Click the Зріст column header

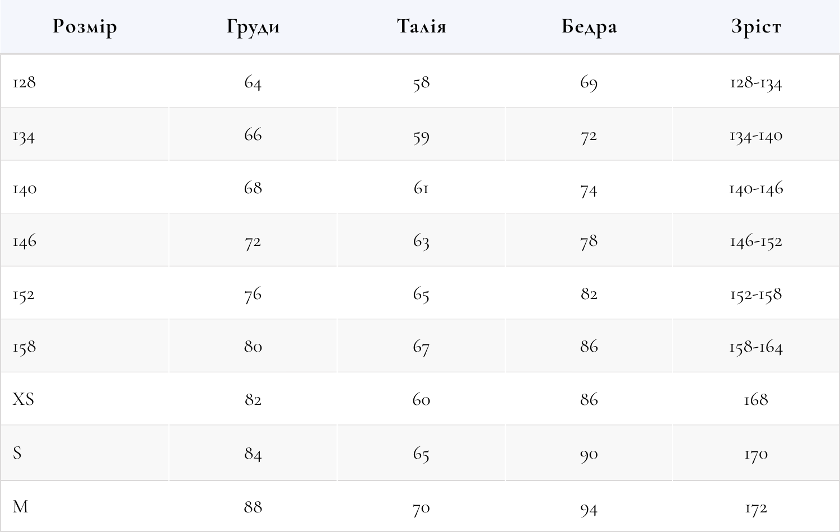point(756,26)
